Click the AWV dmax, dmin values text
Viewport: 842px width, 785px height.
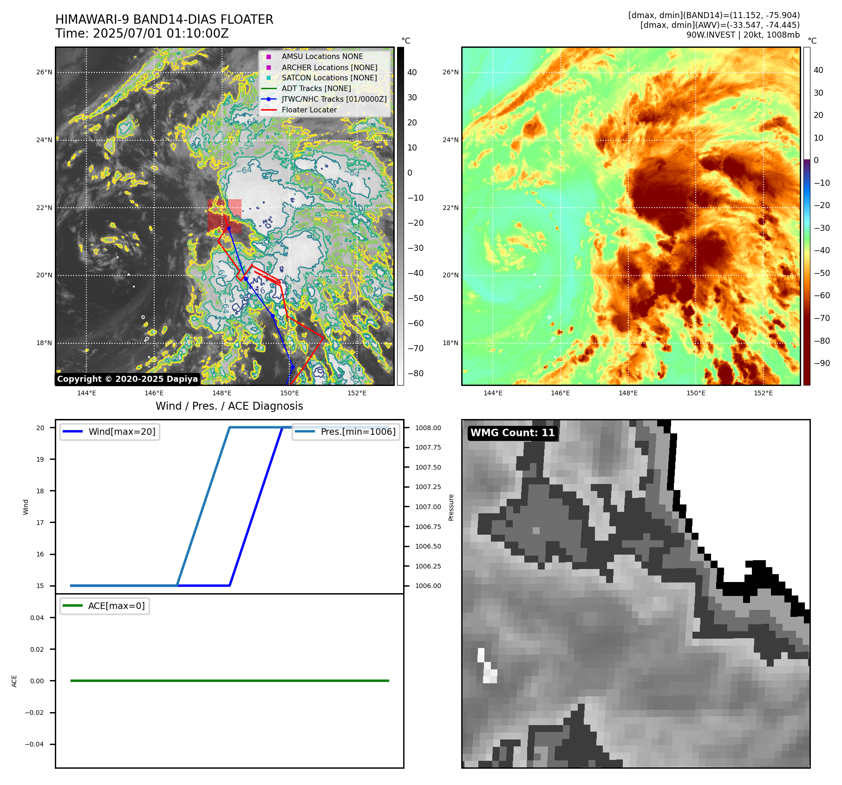pyautogui.click(x=720, y=25)
